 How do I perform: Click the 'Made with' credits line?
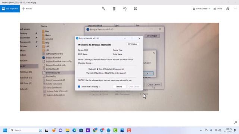click(x=106, y=69)
